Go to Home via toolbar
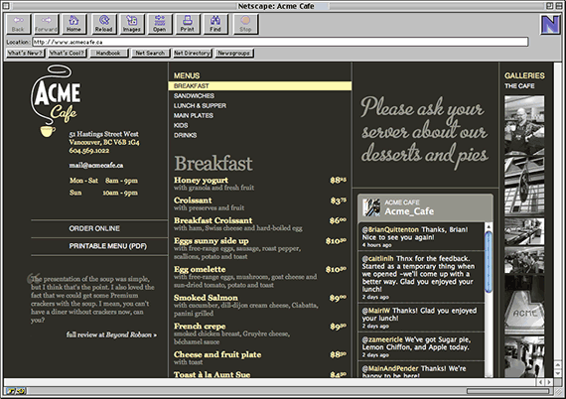 tap(74, 24)
